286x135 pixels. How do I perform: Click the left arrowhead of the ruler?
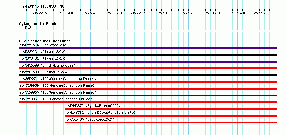pos(20,10)
